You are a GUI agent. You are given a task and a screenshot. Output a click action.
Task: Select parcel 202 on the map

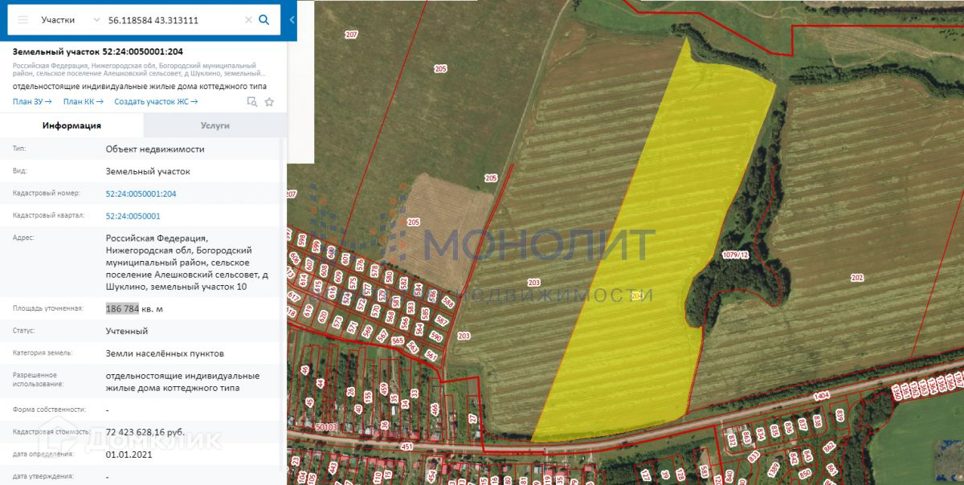click(x=857, y=277)
